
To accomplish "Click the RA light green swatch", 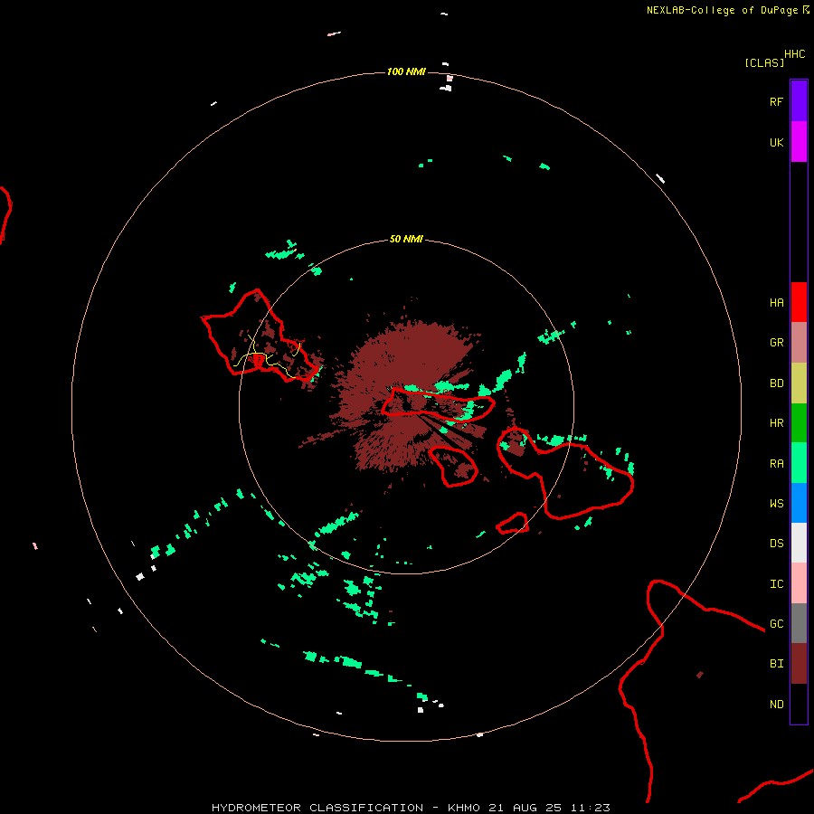I will click(799, 463).
